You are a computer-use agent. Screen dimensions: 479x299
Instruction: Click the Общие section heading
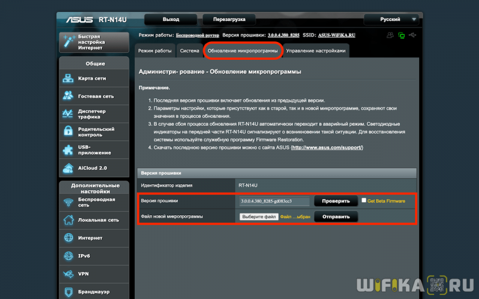(95, 63)
